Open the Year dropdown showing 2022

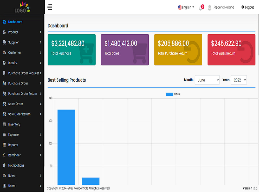coord(239,80)
